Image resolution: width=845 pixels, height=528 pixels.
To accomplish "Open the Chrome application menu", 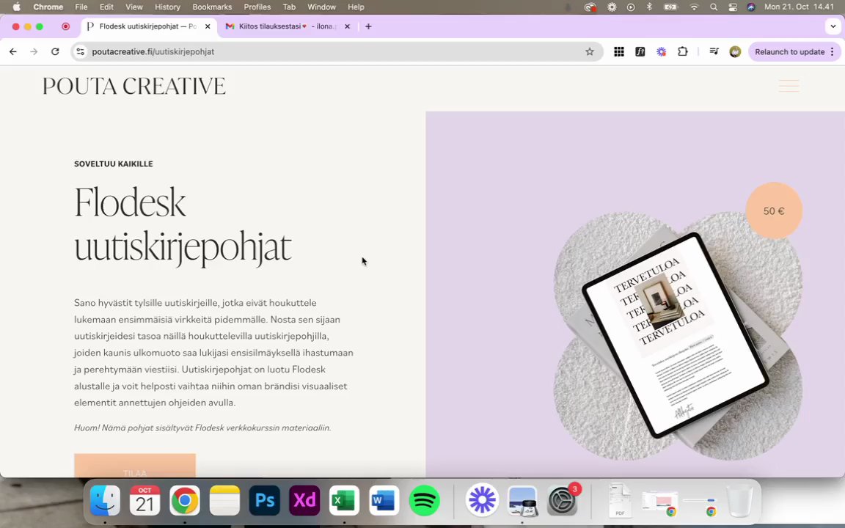I will point(48,7).
